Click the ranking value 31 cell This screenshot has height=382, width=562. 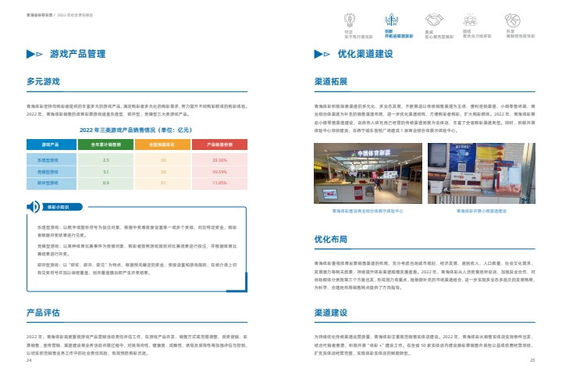[x=162, y=184]
